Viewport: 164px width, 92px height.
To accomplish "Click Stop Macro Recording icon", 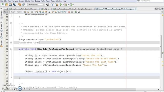I will 72,12.
